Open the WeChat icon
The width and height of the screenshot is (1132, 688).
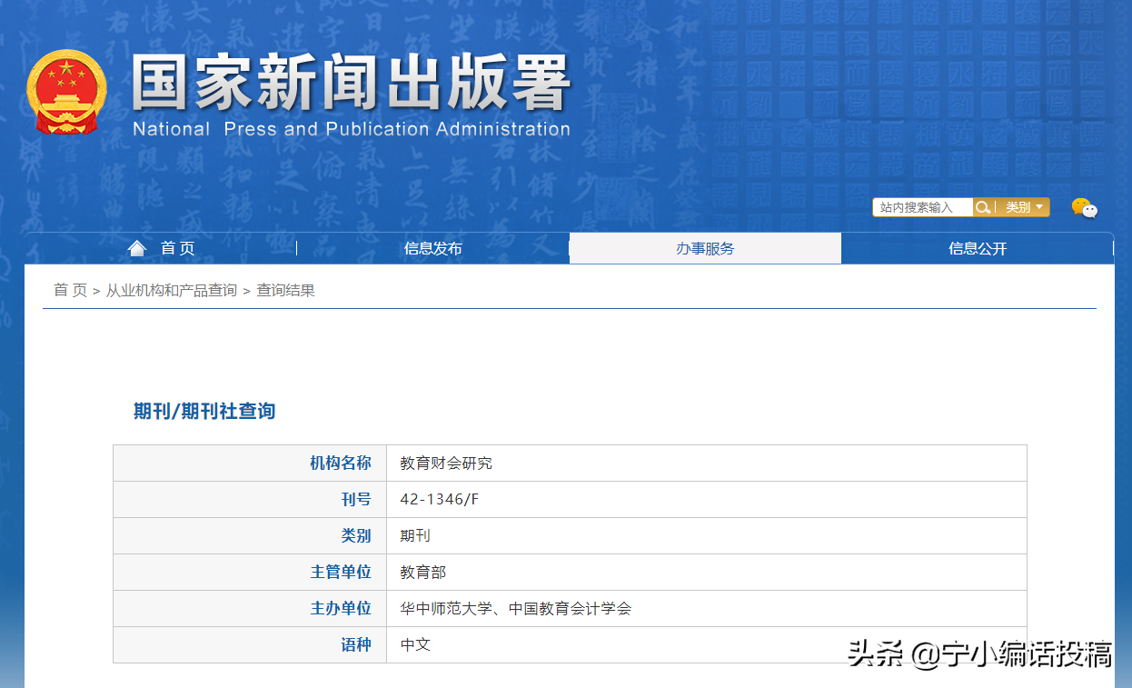pyautogui.click(x=1084, y=208)
